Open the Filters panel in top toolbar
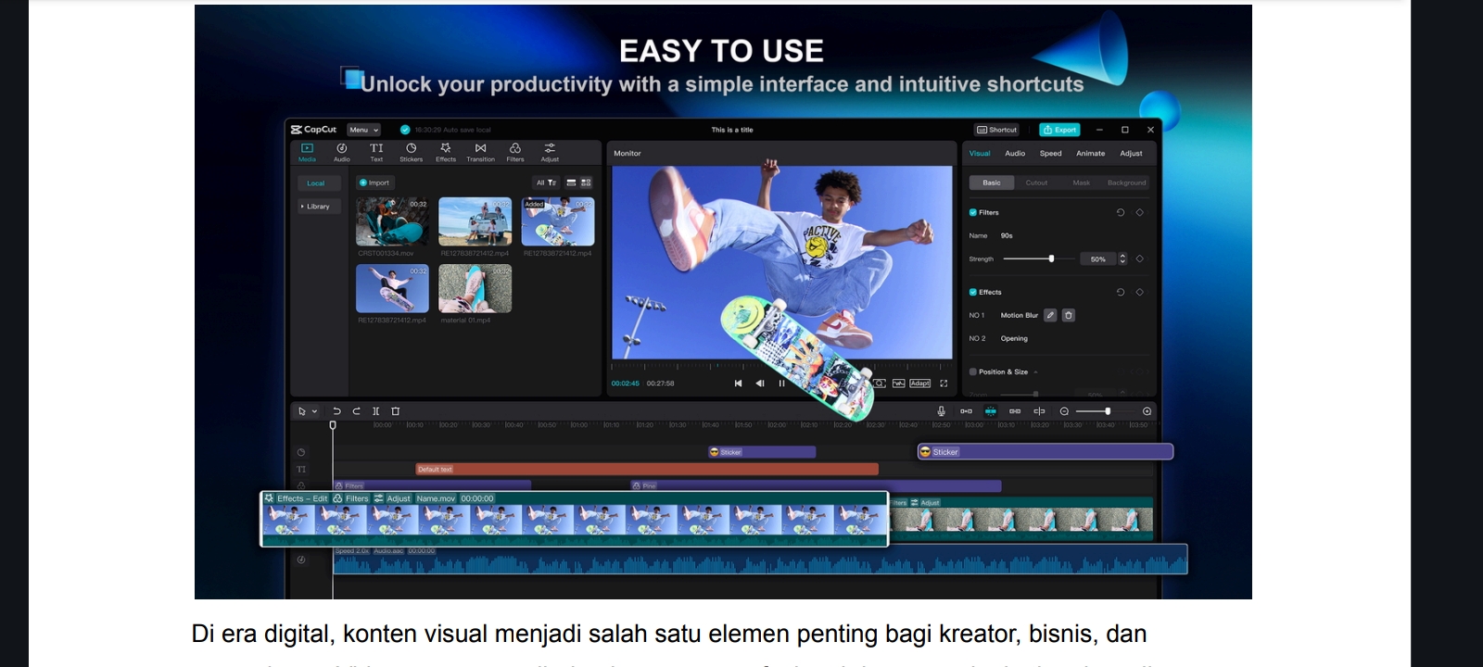This screenshot has width=1483, height=667. click(515, 152)
